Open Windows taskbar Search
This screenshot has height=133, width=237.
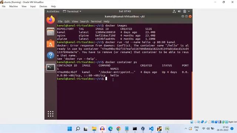coord(78,129)
